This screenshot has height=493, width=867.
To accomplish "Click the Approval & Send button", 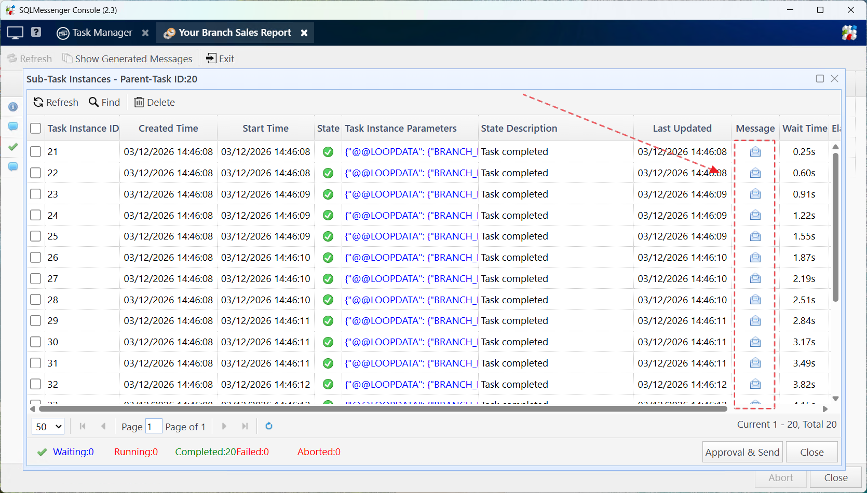I will (742, 452).
